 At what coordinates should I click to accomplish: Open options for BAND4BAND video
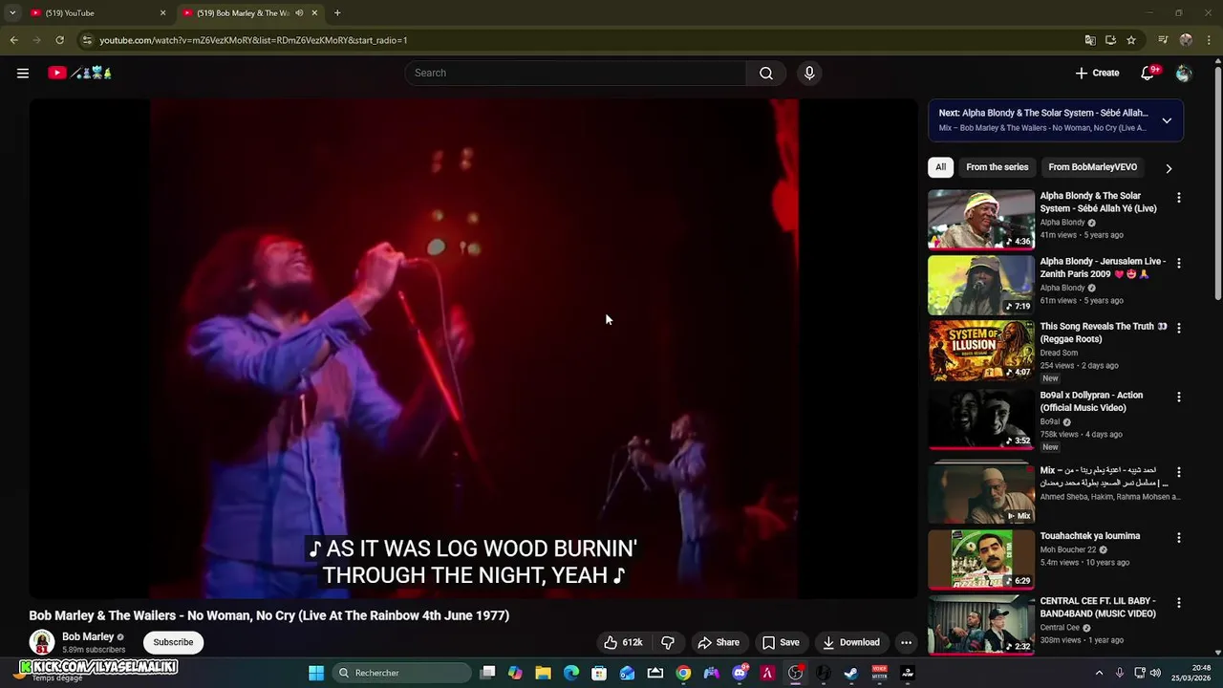[1178, 603]
